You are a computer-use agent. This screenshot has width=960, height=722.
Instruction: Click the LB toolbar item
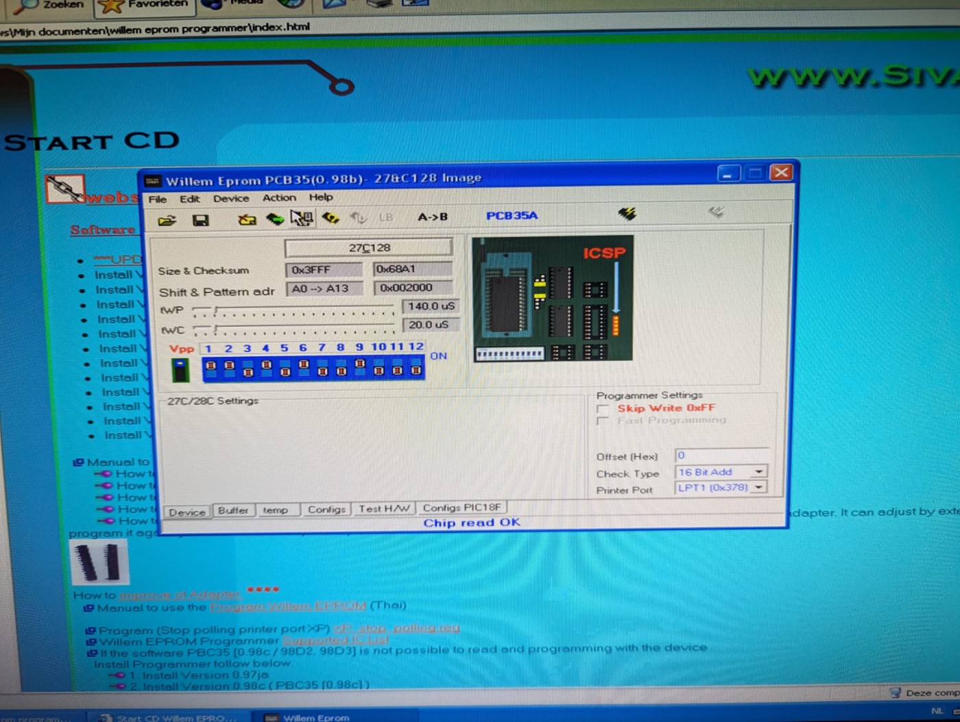[x=385, y=217]
